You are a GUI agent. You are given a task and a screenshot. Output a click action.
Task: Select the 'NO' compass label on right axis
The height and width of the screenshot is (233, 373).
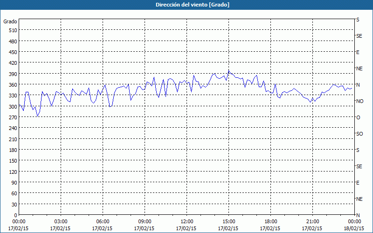[359, 101]
